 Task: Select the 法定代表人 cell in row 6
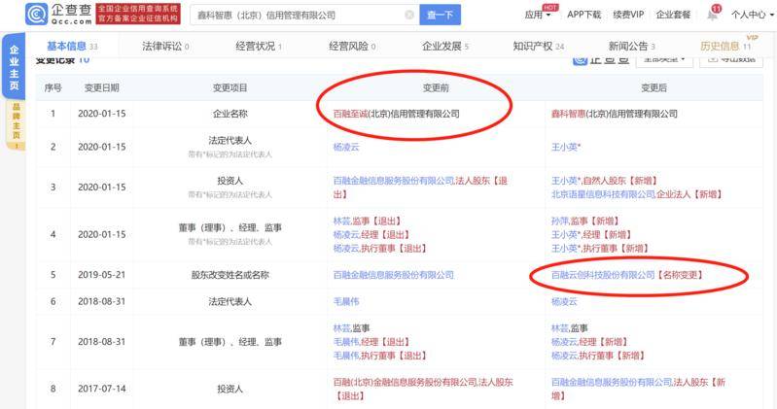pos(230,301)
